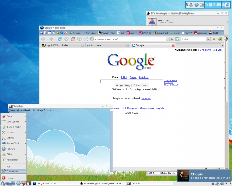Close the Google tab
Viewport: 232px width, 186px height.
pos(173,45)
